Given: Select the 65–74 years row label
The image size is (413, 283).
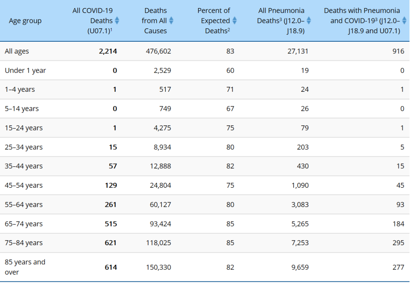Looking at the screenshot, I should [24, 224].
